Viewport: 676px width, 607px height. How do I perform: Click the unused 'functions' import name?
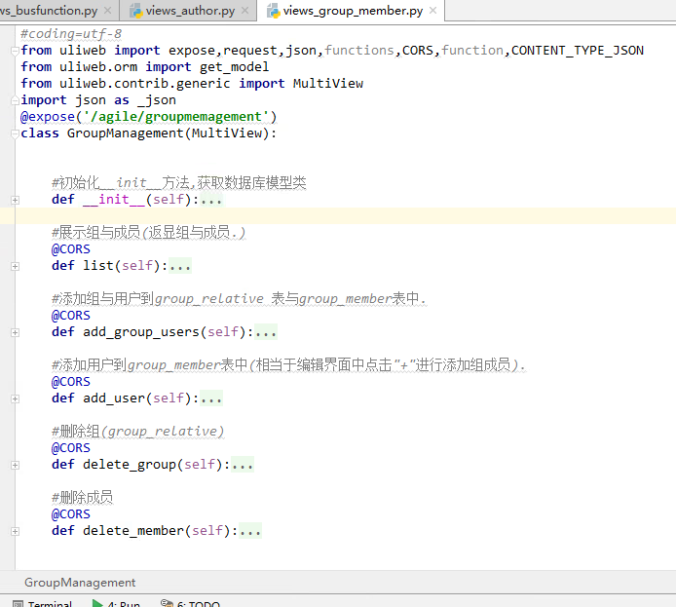point(359,51)
